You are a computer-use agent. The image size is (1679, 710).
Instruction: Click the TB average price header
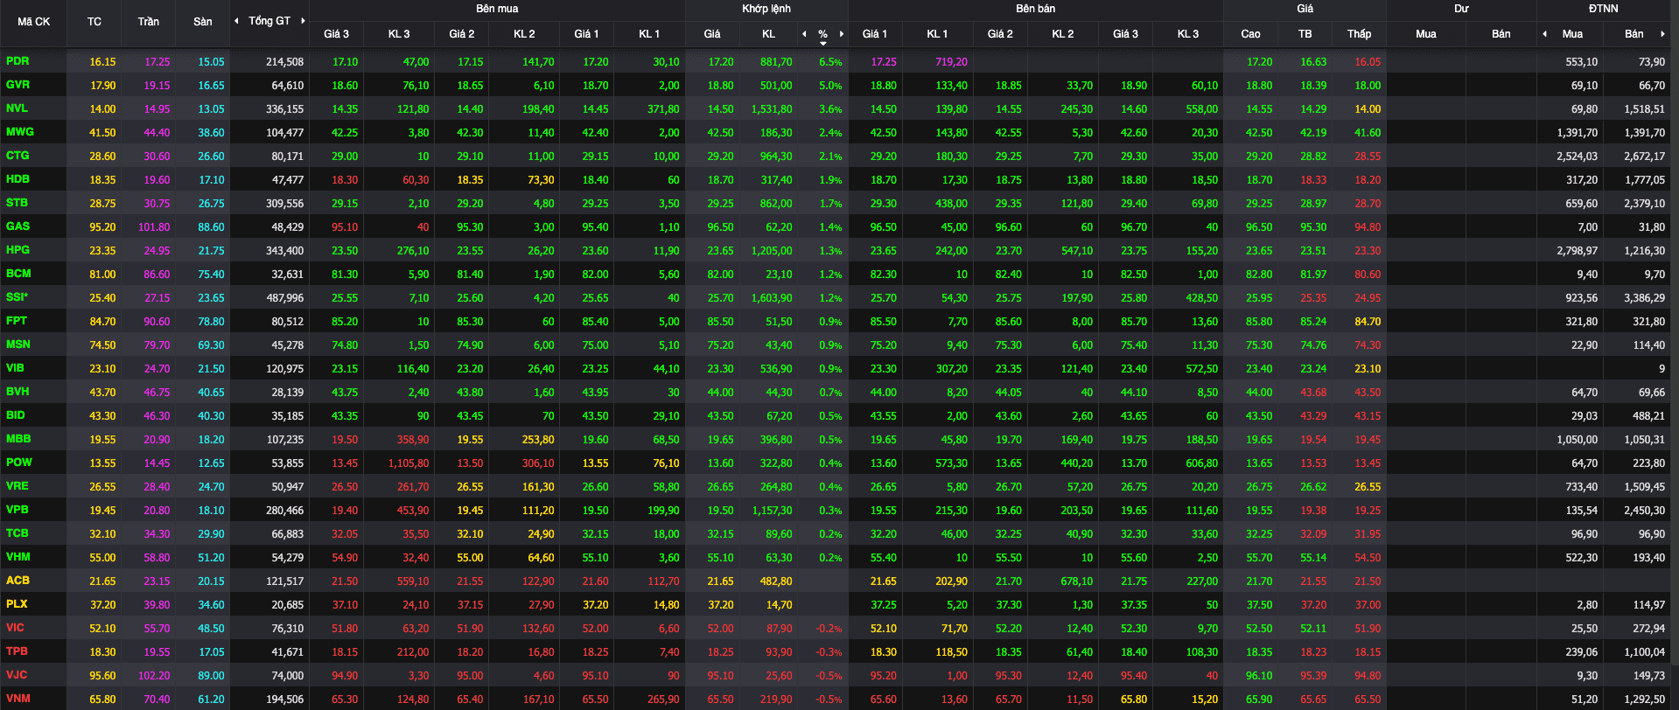point(1305,34)
